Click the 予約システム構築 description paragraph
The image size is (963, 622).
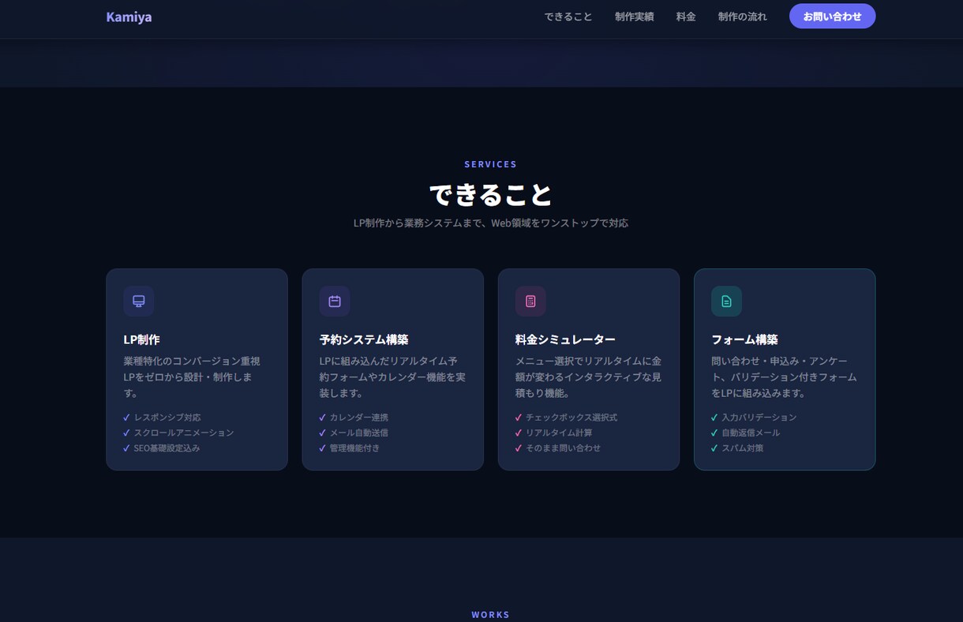click(x=392, y=377)
